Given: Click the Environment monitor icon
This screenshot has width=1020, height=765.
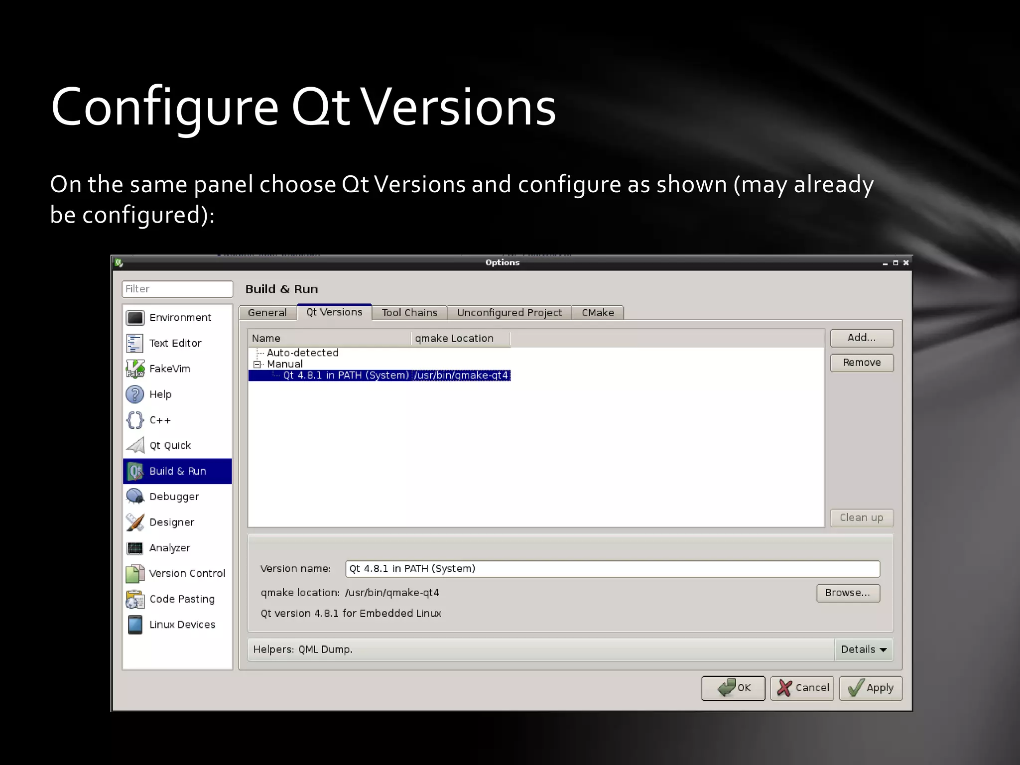Looking at the screenshot, I should 135,318.
